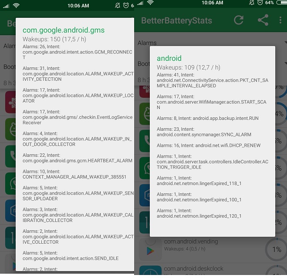Select the ACTIVE_COLLECTOR alarm entry
The image size is (287, 278).
tap(78, 237)
